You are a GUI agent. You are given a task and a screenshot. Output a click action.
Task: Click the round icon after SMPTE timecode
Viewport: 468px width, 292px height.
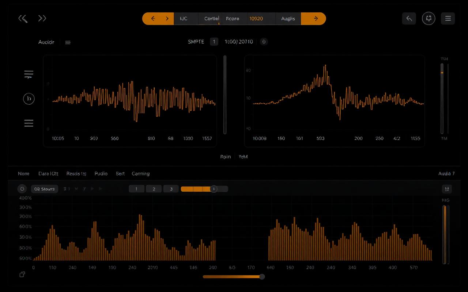(x=264, y=42)
